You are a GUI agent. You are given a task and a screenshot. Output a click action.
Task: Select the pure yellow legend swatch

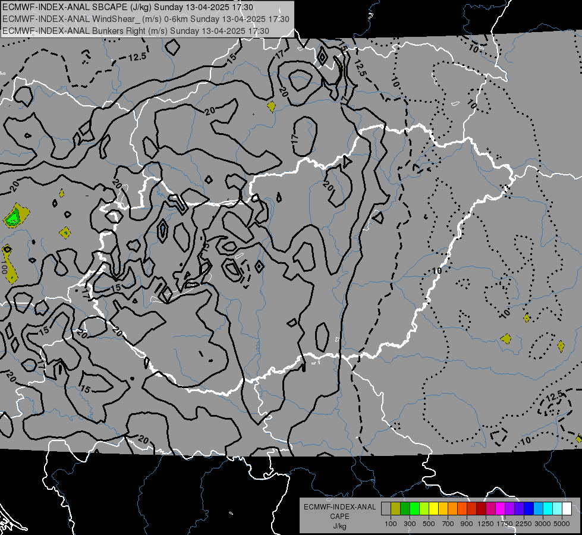click(433, 509)
